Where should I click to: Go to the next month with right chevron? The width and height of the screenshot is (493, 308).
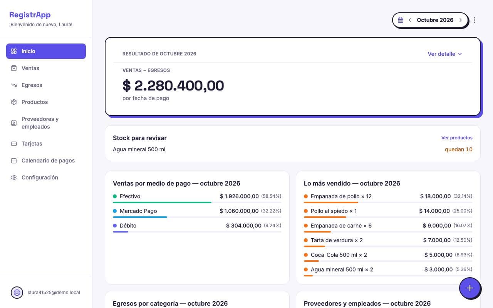pos(461,20)
